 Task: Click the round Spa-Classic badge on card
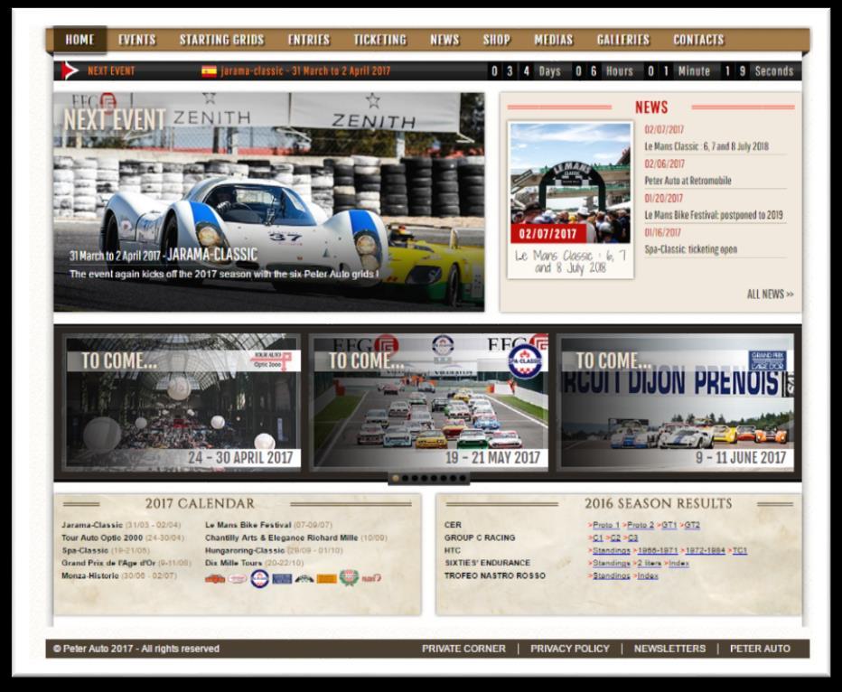[x=525, y=360]
